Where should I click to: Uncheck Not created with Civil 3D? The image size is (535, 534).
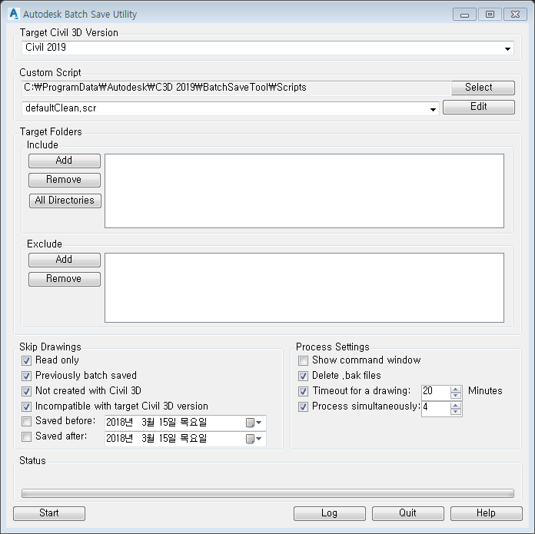[26, 391]
